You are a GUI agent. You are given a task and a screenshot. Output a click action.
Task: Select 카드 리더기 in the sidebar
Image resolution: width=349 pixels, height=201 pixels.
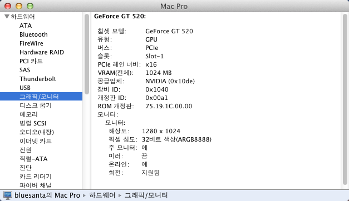click(36, 177)
